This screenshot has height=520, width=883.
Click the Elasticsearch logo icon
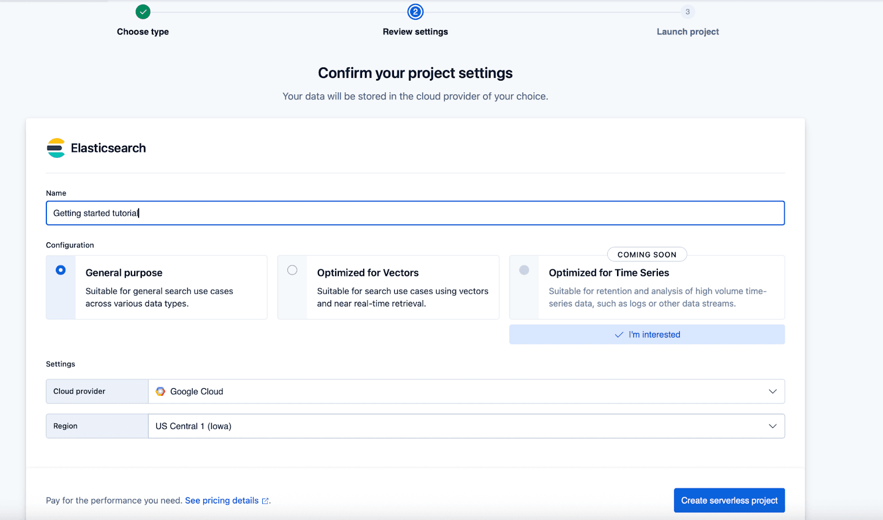point(56,147)
